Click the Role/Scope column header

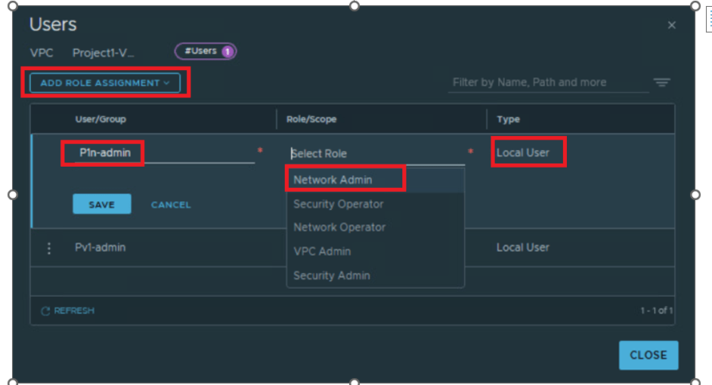click(x=311, y=119)
